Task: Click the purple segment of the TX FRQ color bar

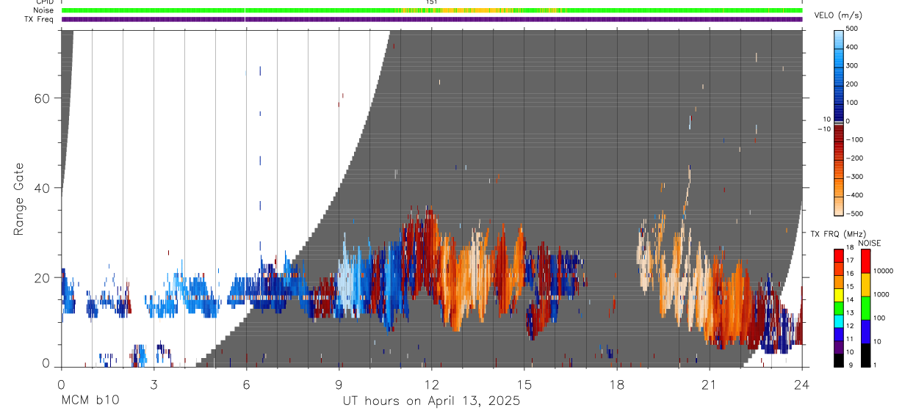Action: coord(839,346)
